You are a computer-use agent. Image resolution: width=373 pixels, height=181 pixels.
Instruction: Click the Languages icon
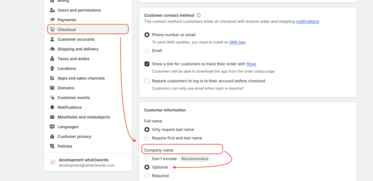click(52, 127)
